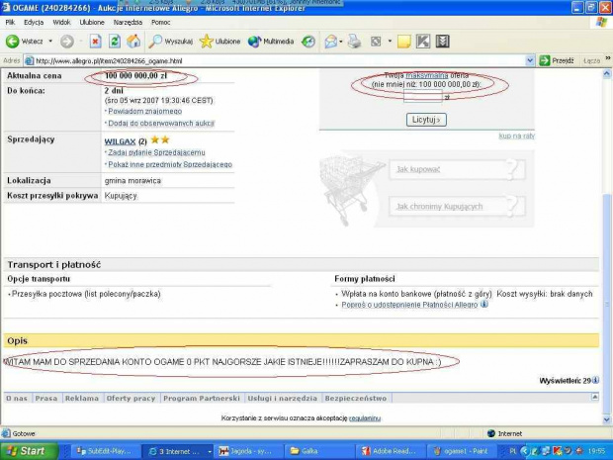Go back with the Wstecz button
613x460 pixels.
pyautogui.click(x=25, y=42)
